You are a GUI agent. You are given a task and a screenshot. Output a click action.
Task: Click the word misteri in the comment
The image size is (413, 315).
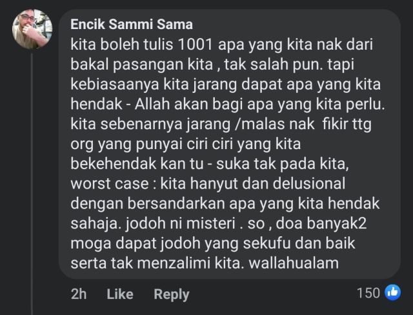tap(211, 223)
